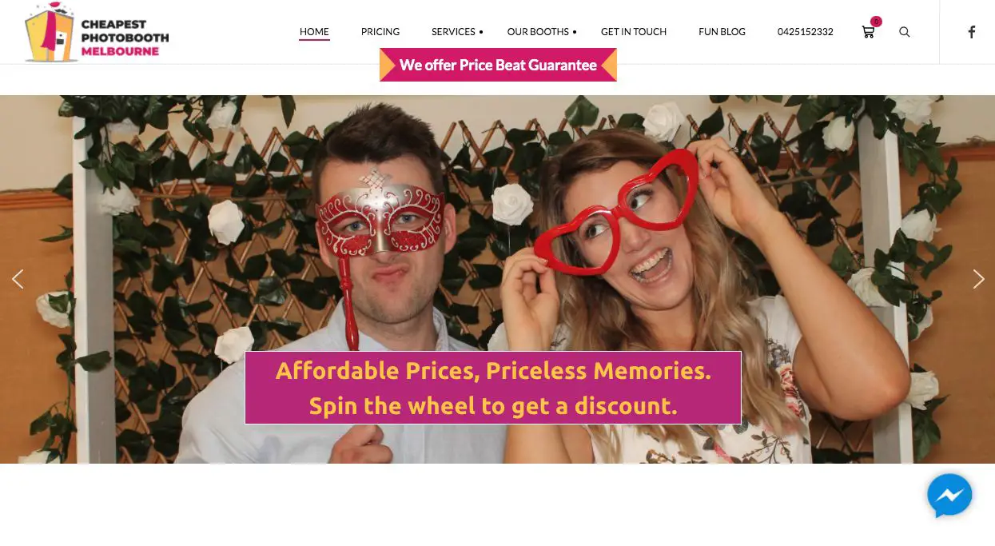This screenshot has height=546, width=995.
Task: Expand the Services dropdown menu
Action: point(453,32)
